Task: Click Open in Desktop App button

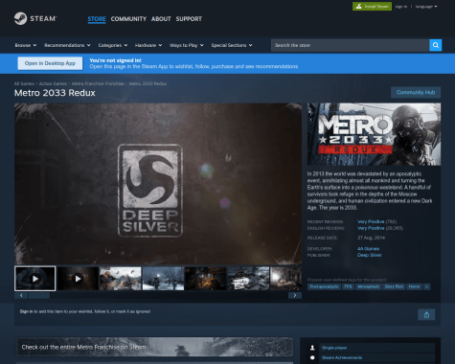Action: pos(50,63)
